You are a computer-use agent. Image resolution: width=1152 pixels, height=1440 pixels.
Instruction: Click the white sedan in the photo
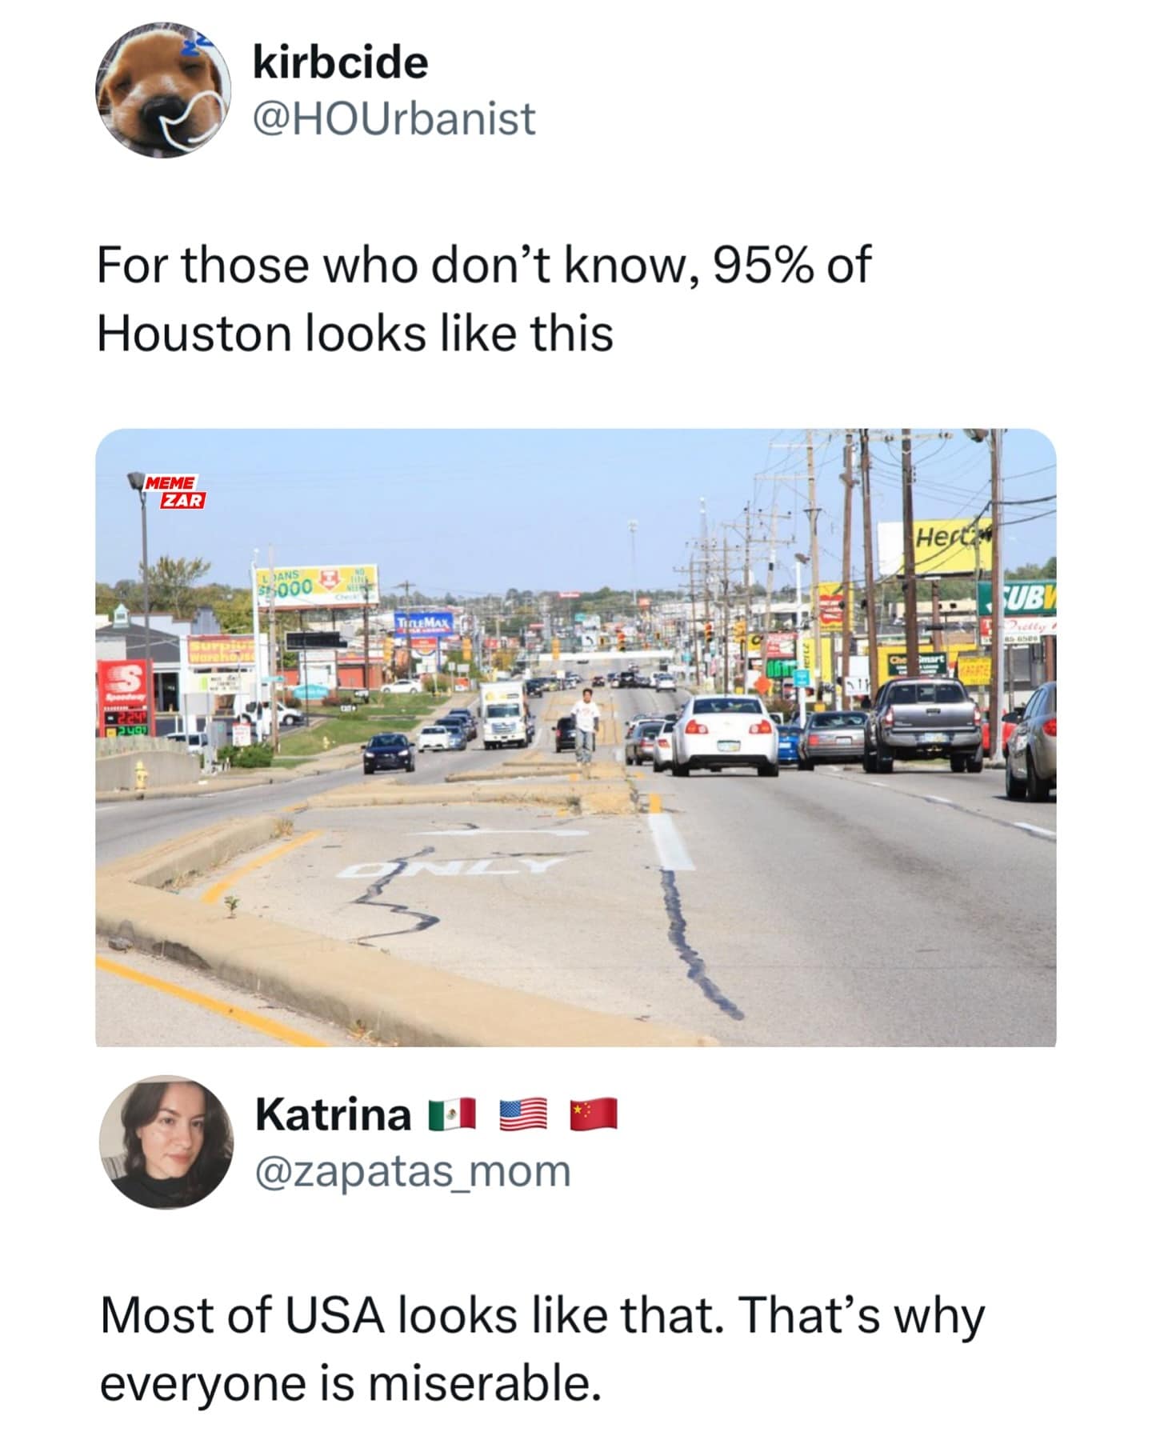[724, 734]
